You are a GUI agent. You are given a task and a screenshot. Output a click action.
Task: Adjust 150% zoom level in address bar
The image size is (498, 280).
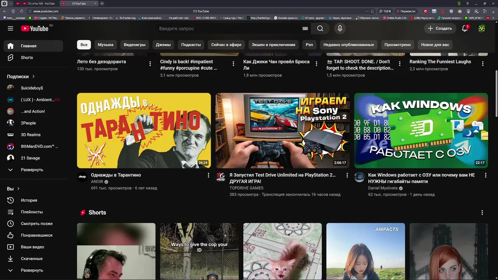click(x=385, y=11)
